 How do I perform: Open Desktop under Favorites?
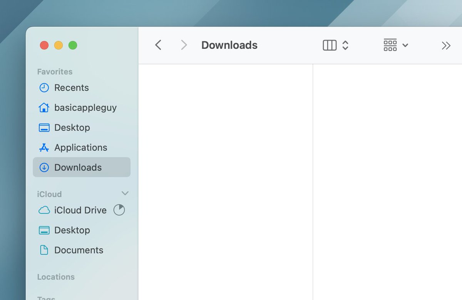click(82, 128)
